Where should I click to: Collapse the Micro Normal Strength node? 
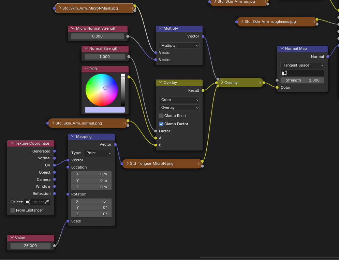[73, 28]
